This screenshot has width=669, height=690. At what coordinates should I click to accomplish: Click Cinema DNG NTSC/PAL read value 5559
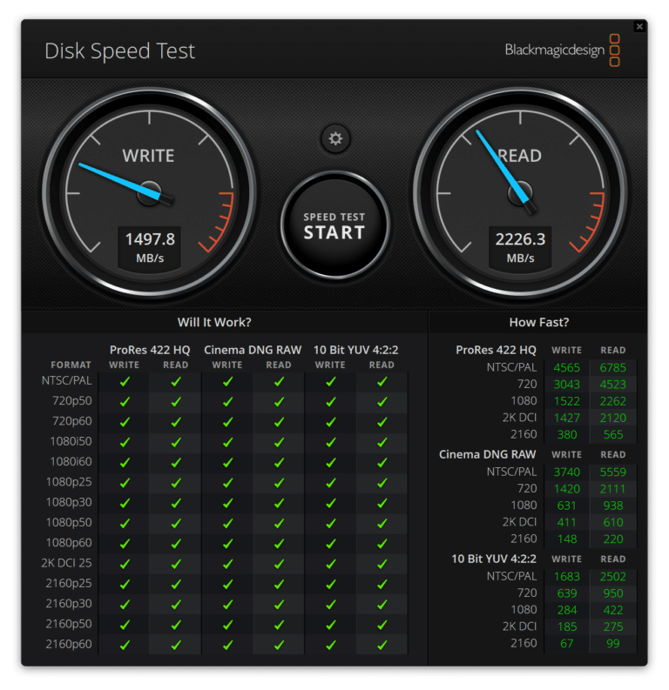612,472
